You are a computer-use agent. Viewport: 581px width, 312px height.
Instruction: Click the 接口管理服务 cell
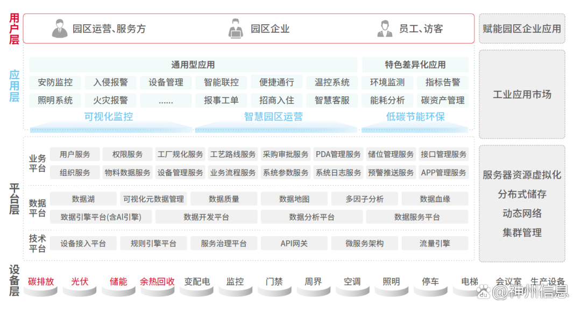coord(443,154)
